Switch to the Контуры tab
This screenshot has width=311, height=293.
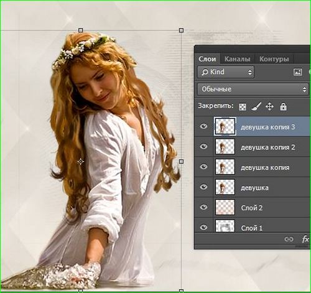(274, 59)
